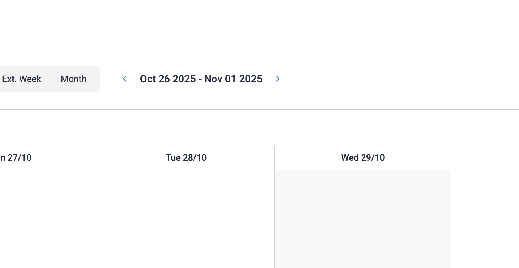Screen dimensions: 519x268
Task: Select the Tue 28/10 column header
Action: pos(186,158)
